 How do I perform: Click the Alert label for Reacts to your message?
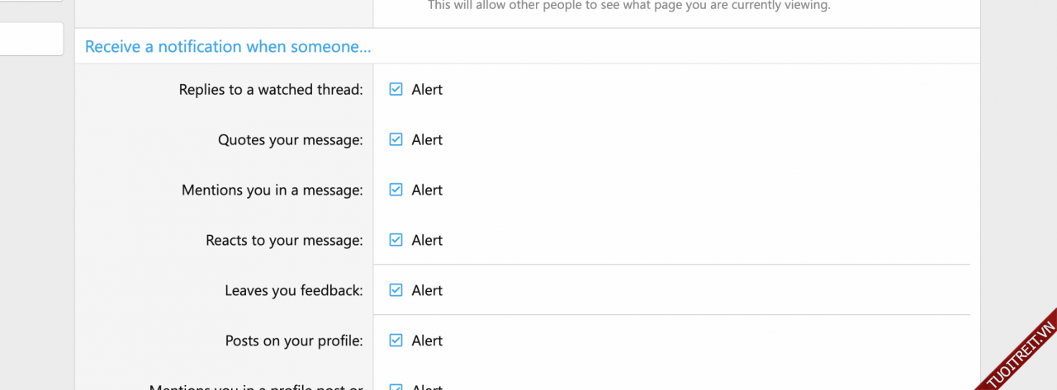(427, 241)
